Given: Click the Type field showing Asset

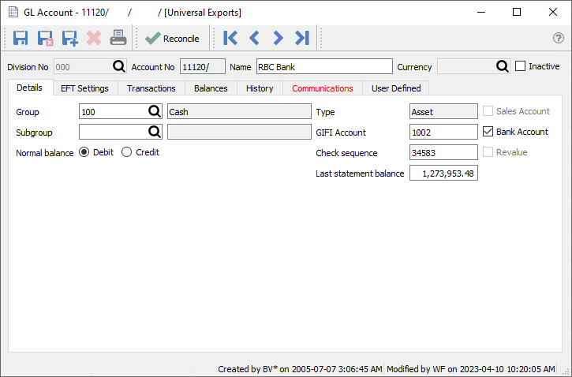Looking at the screenshot, I should pos(443,112).
